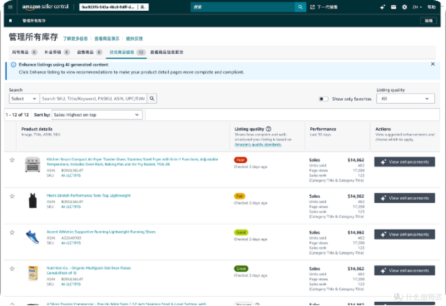Open the messages envelope icon
The height and width of the screenshot is (306, 446).
click(394, 7)
